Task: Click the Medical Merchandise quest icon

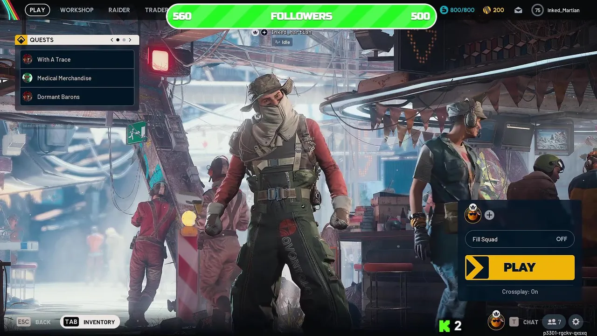Action: 28,78
